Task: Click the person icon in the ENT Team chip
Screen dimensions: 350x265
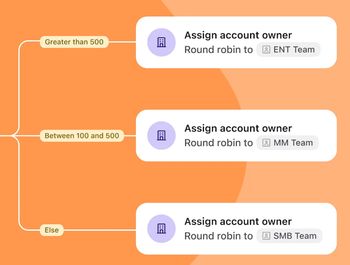Action: (x=266, y=49)
